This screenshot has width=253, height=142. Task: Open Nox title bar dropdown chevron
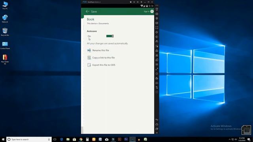point(134,2)
